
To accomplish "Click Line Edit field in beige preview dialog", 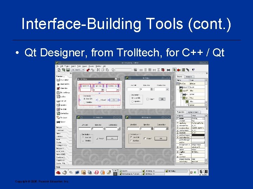I will click(x=133, y=128).
